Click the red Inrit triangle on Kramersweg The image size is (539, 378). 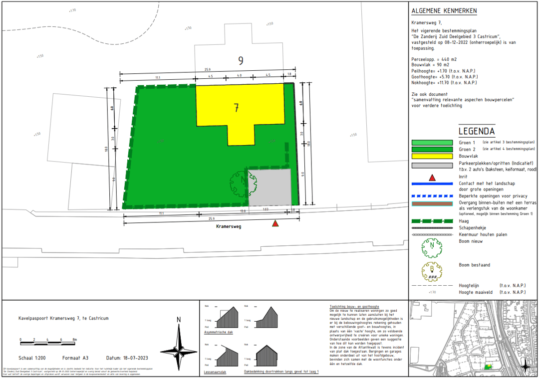[x=275, y=224]
